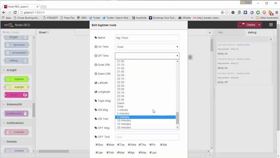Open Deploy options dropdown arrow
Viewport: 280px width, 158px height.
point(259,25)
